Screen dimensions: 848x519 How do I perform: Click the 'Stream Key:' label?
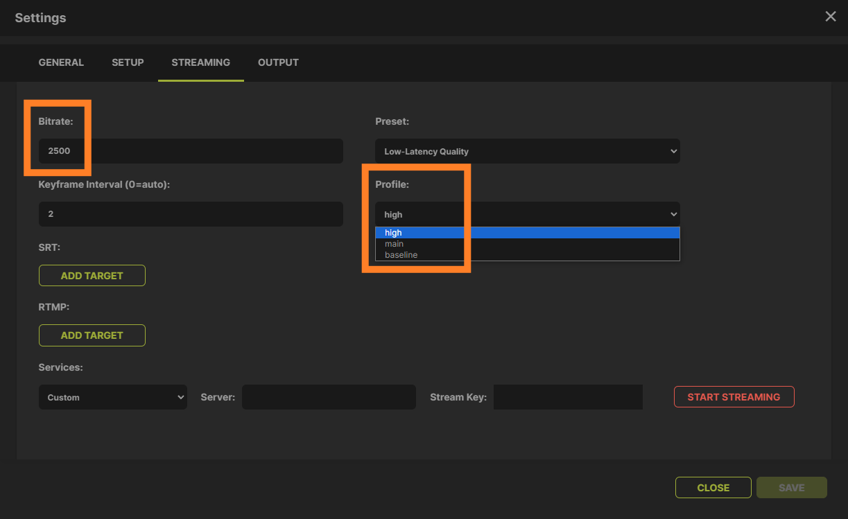point(458,397)
